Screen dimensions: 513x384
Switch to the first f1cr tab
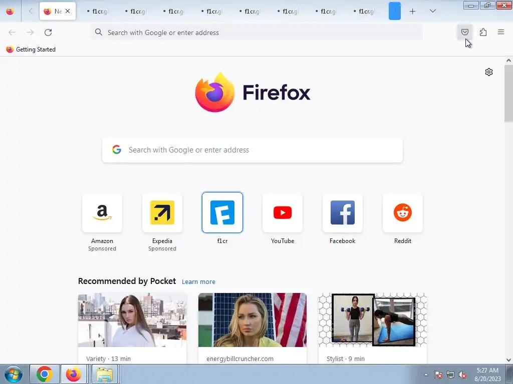(x=98, y=11)
